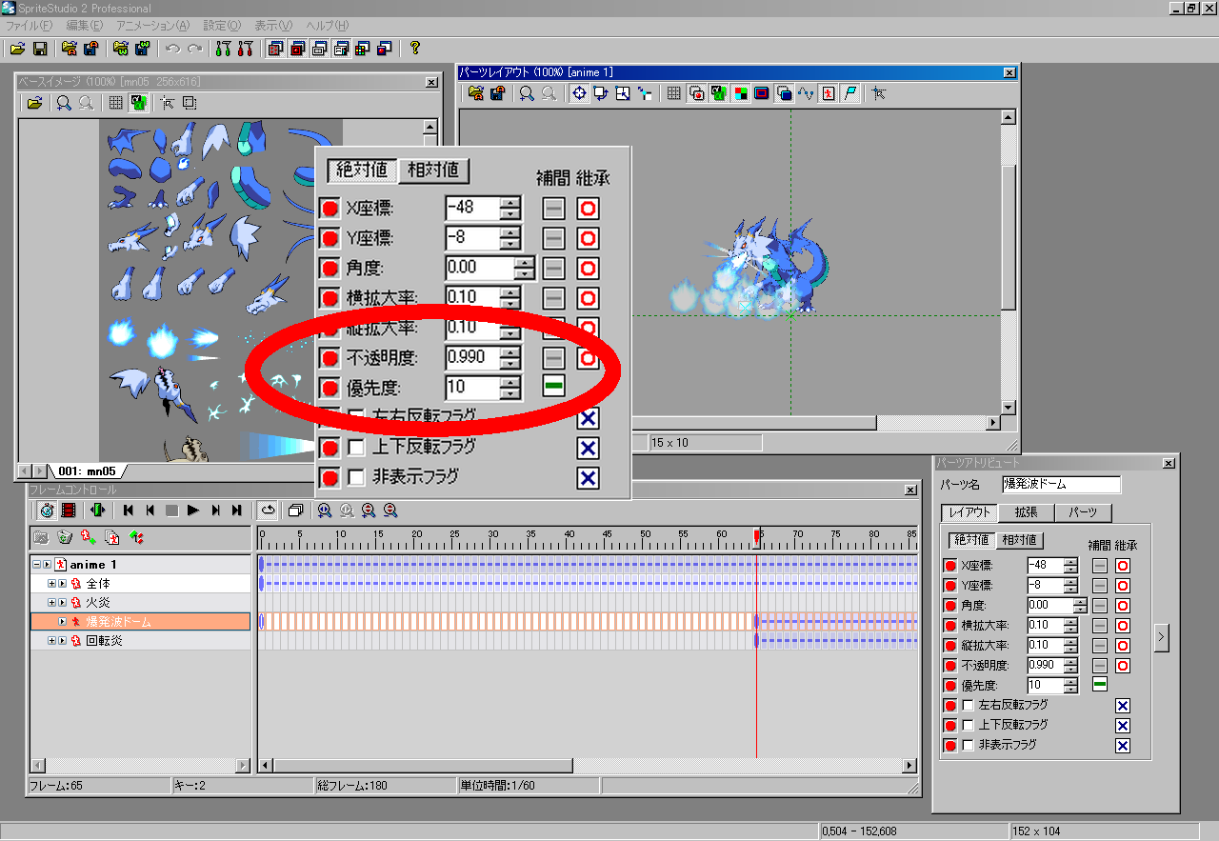1219x841 pixels.
Task: Zoom in on the timeline with first magnifier
Action: tap(325, 511)
